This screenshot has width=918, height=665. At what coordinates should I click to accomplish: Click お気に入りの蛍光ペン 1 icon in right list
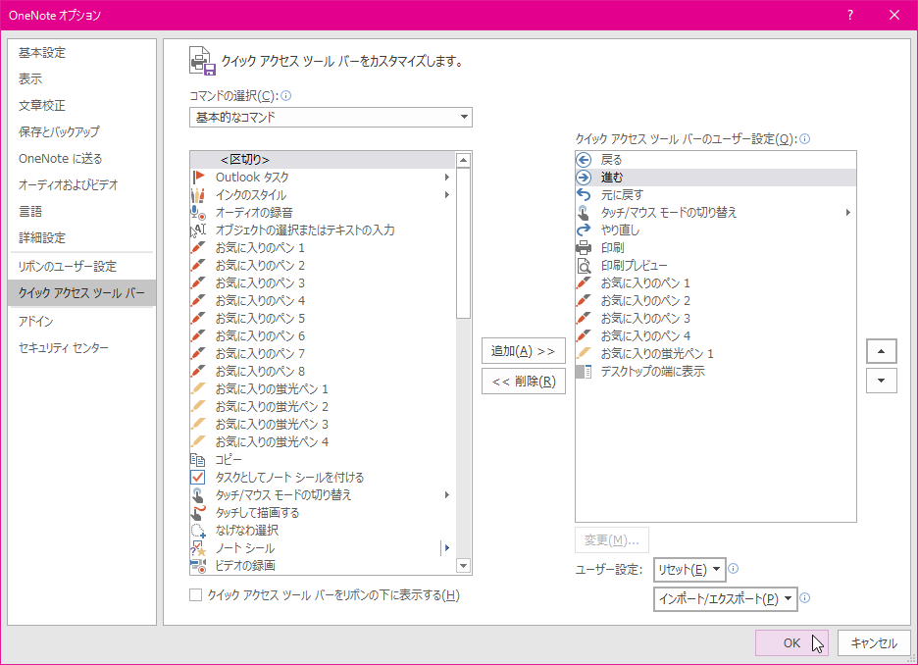[x=584, y=353]
